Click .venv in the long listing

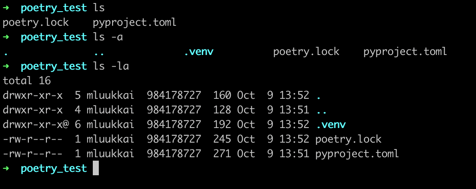point(330,125)
